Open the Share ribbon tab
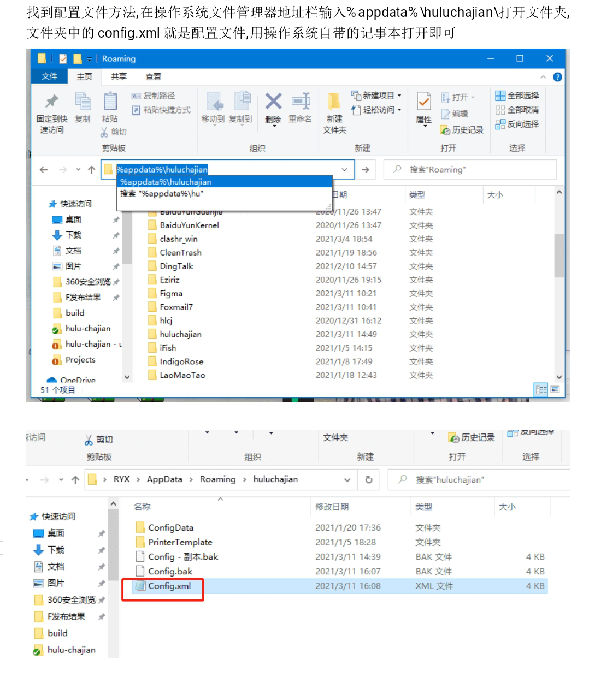 tap(119, 77)
